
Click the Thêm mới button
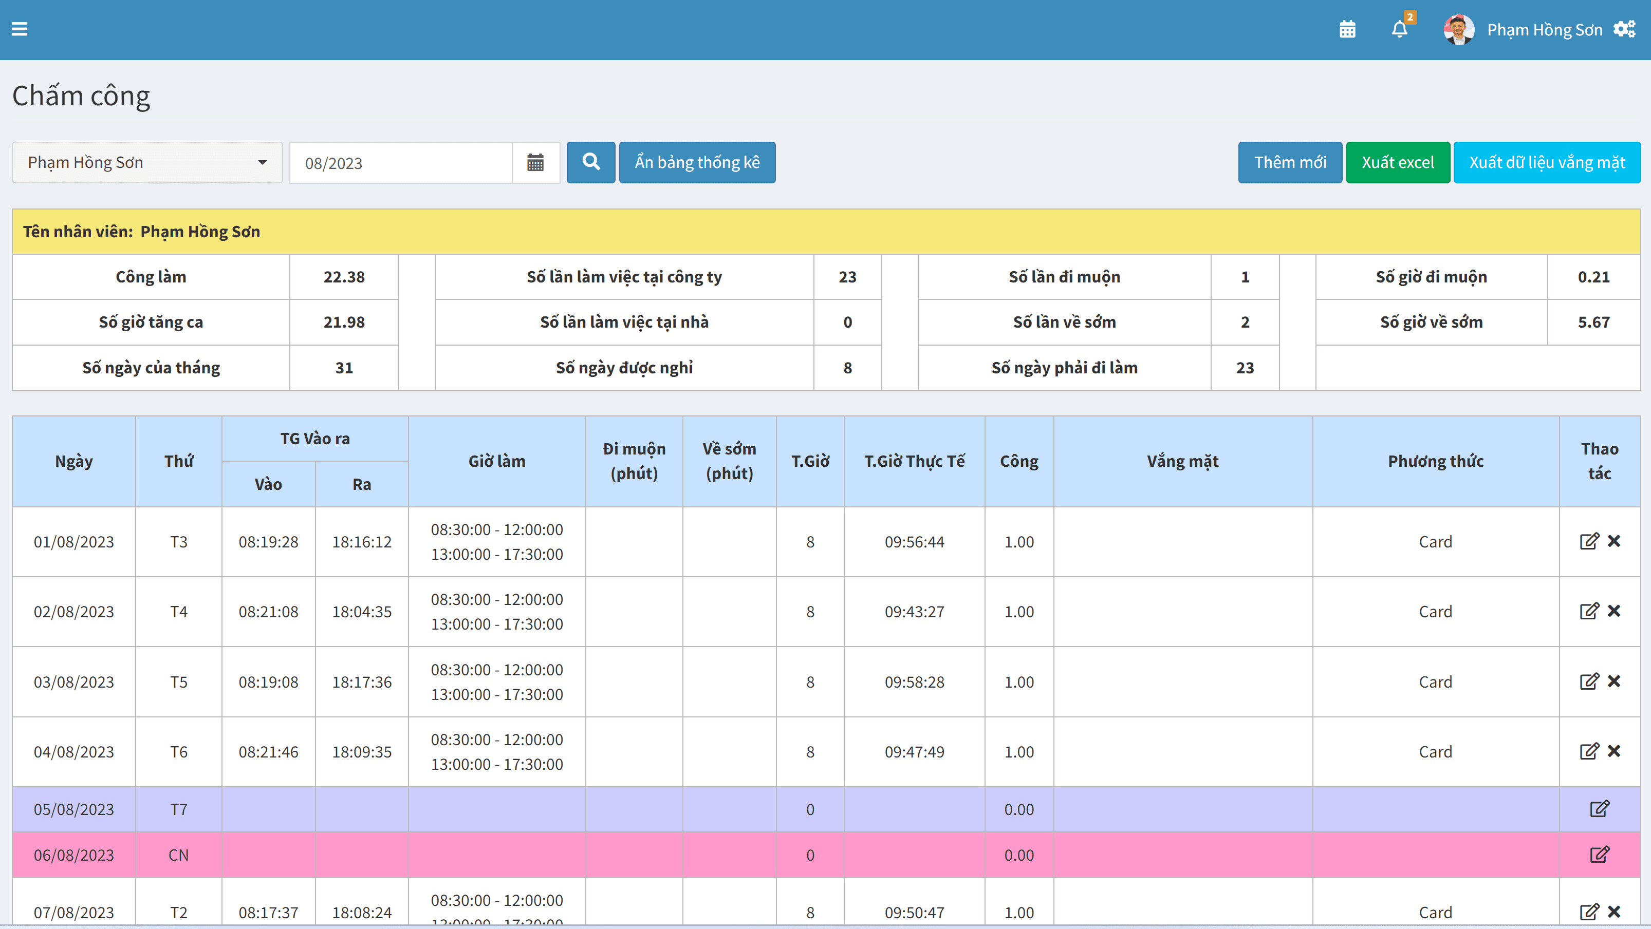[1290, 163]
